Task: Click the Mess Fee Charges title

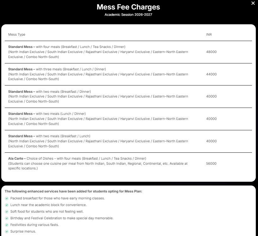Action: pyautogui.click(x=129, y=7)
